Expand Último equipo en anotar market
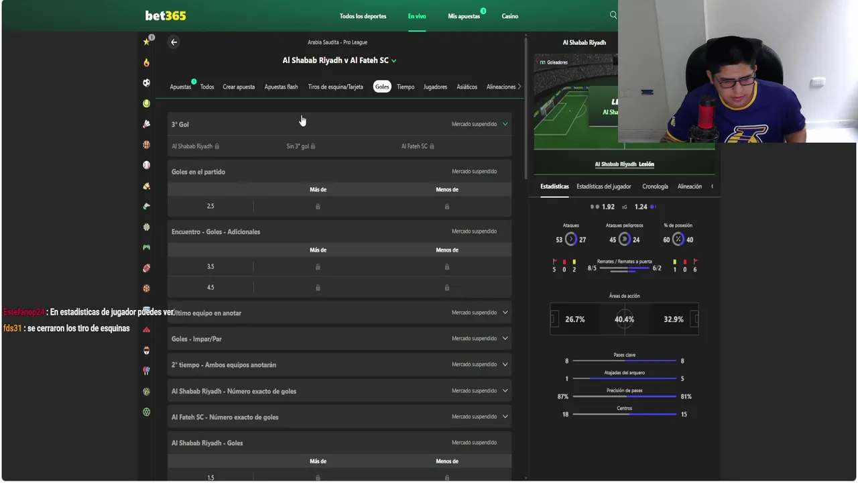 (505, 313)
